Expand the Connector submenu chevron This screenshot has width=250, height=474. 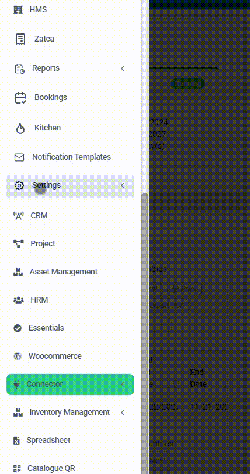pos(123,384)
